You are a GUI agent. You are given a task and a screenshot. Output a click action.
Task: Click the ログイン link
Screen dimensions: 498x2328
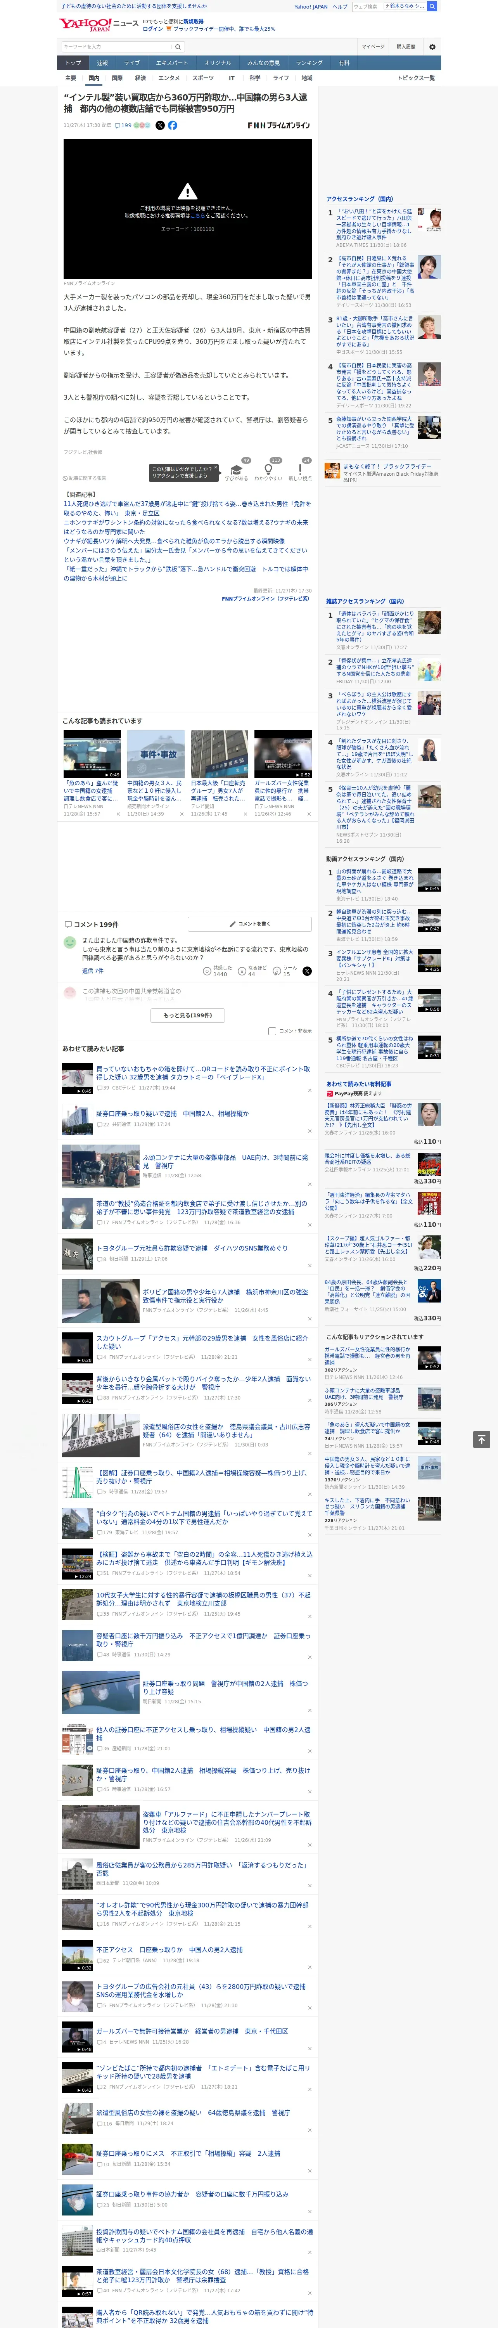pos(153,29)
